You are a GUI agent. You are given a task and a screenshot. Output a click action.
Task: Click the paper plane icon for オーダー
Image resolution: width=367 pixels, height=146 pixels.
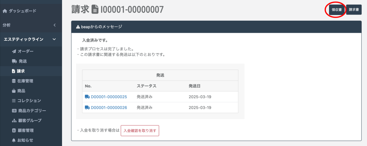[14, 51]
